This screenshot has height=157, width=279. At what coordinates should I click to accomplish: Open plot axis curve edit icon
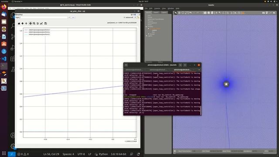pos(41,23)
